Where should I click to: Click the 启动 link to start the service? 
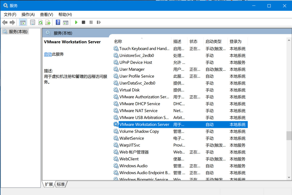click(x=47, y=54)
